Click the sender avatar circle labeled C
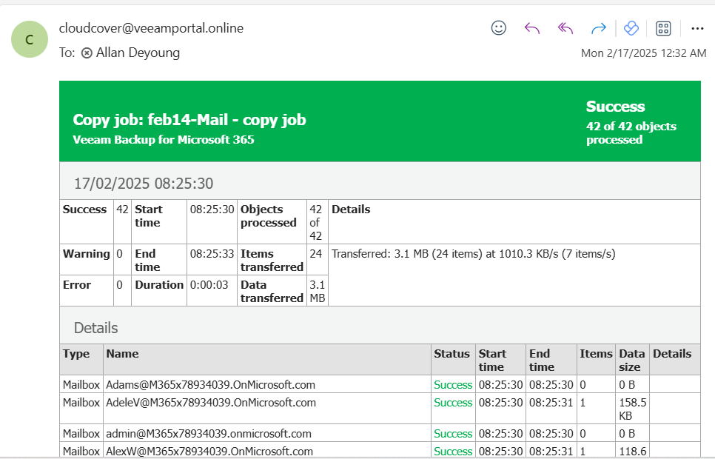715x459 pixels. 30,39
